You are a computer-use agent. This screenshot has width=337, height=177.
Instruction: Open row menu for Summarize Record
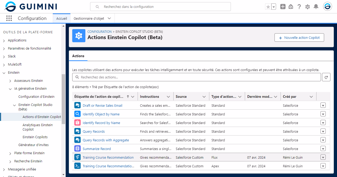(323, 149)
